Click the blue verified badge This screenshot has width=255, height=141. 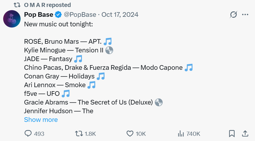(x=58, y=14)
